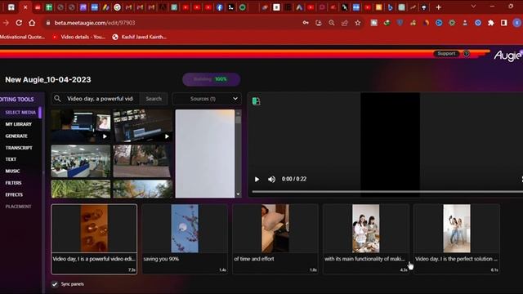Click the play icon on timeline thumbnail
This screenshot has width=523, height=294.
(167, 136)
